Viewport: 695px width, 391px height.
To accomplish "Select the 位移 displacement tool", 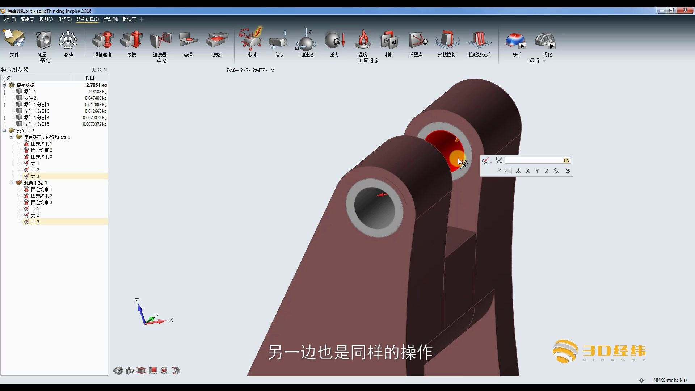I will coord(279,40).
